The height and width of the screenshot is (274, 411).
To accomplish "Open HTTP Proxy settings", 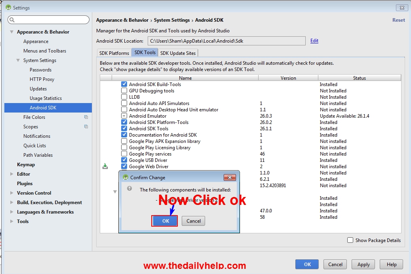I will pos(42,79).
